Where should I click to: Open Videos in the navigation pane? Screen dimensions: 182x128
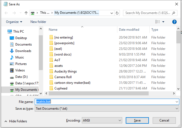click(20, 70)
